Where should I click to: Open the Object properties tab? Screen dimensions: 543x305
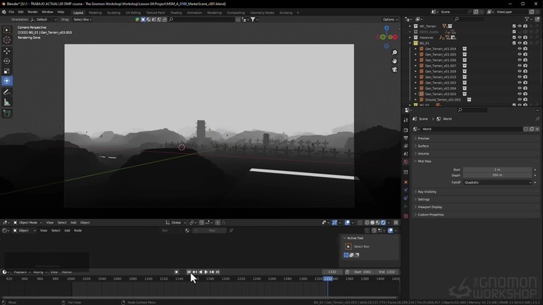(x=406, y=182)
